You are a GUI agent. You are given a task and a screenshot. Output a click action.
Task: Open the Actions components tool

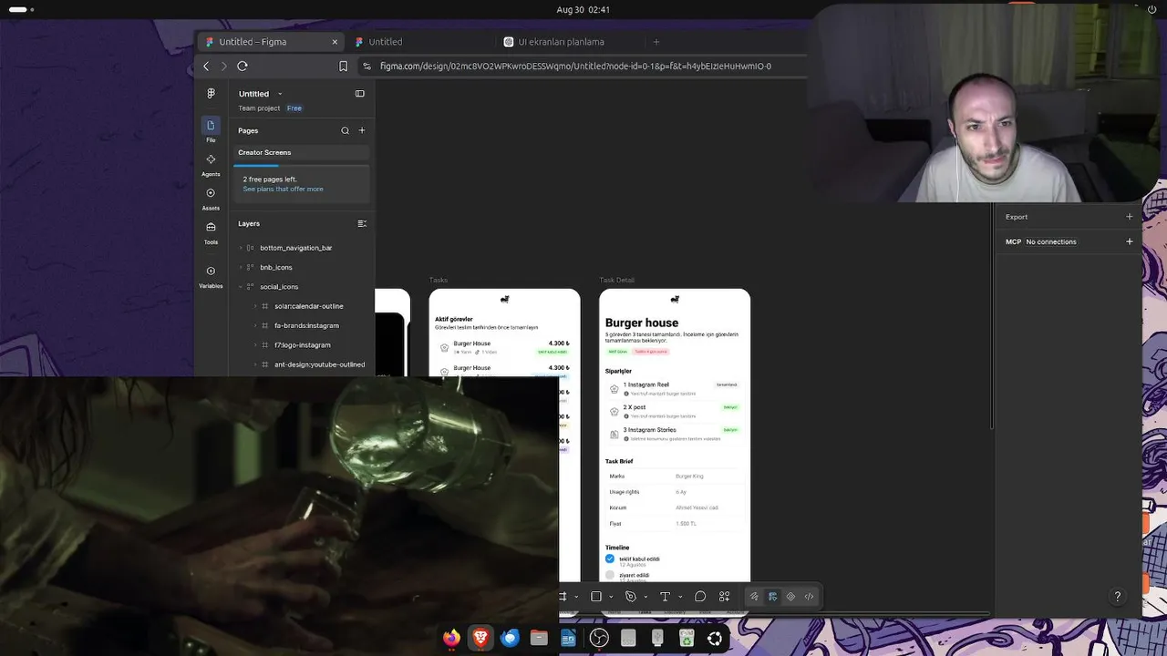click(x=725, y=597)
